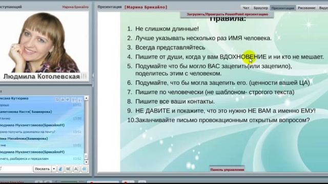Viewport: 328px width, 184px height.
Task: Expand the dropdown arrow next to Послать
Action: tap(54, 169)
